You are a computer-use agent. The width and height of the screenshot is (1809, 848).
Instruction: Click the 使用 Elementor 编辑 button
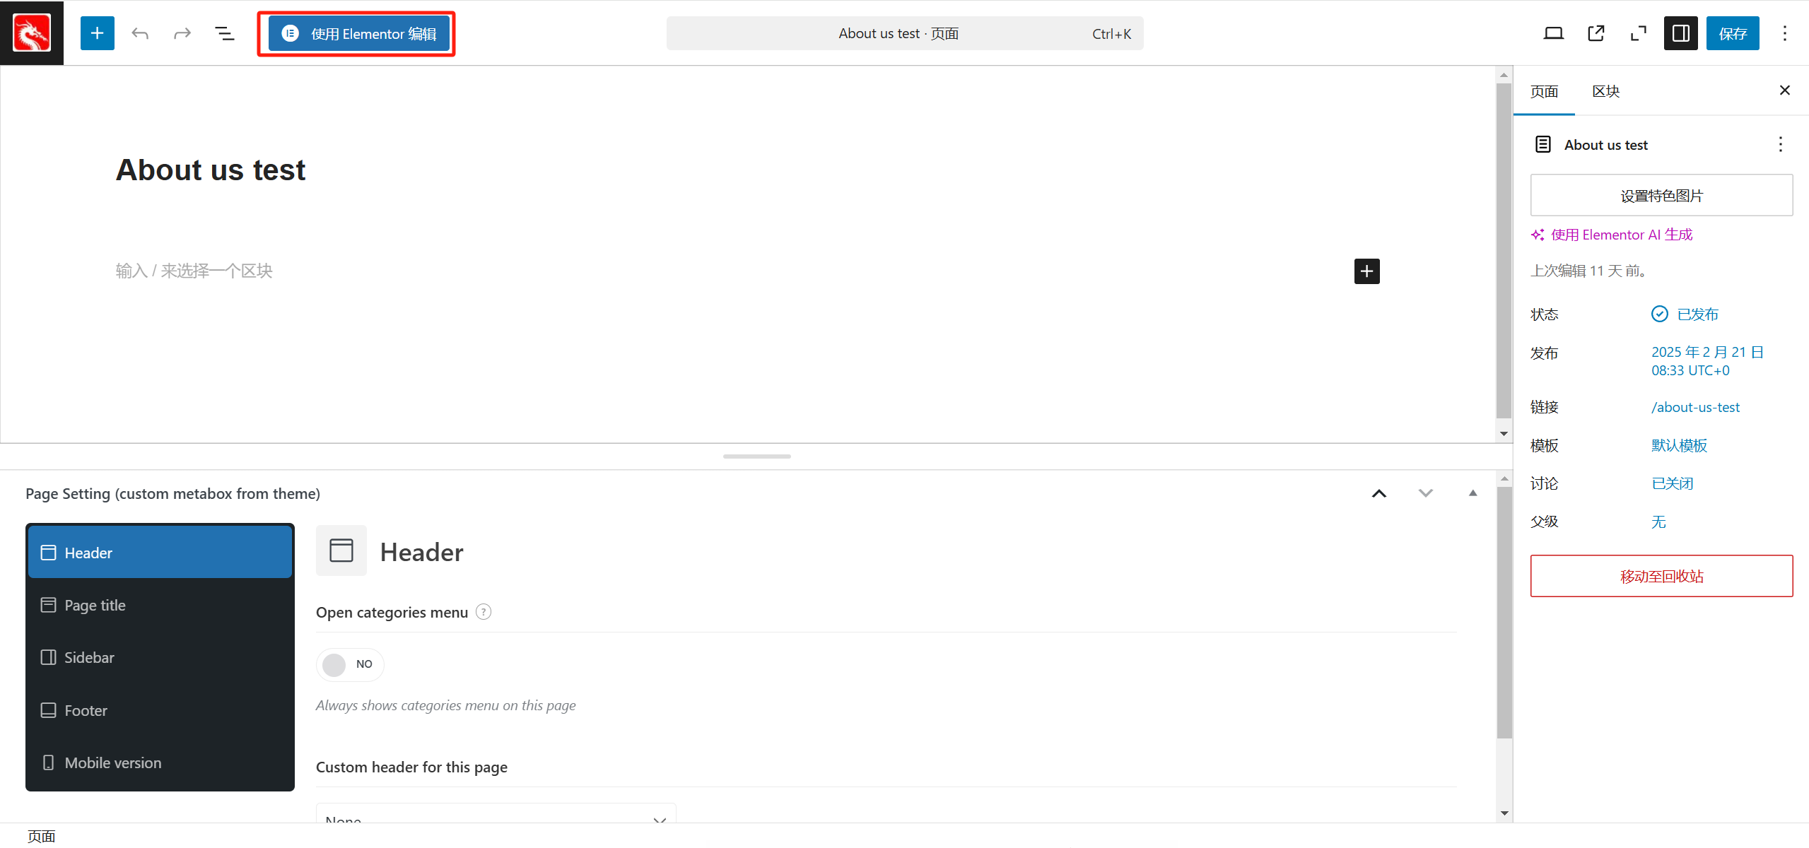pyautogui.click(x=359, y=34)
